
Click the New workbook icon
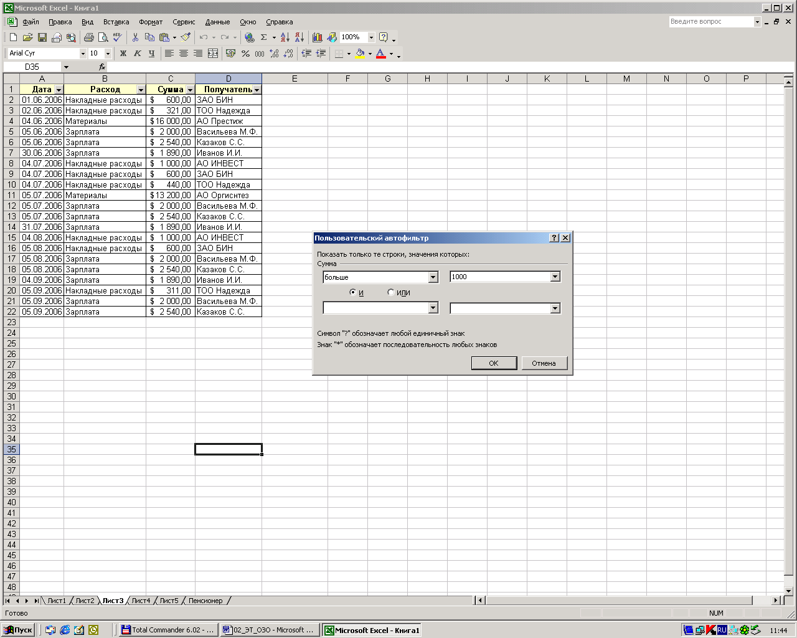(x=13, y=37)
